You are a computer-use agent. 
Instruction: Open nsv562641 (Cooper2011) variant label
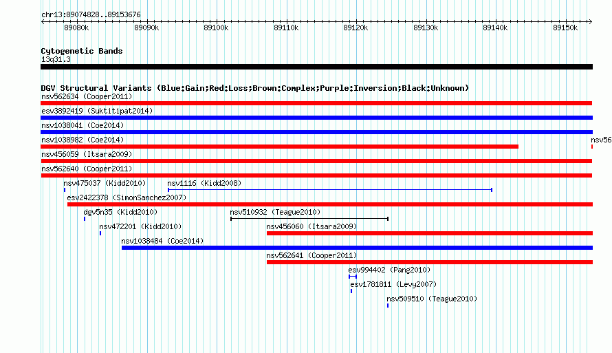pyautogui.click(x=312, y=255)
